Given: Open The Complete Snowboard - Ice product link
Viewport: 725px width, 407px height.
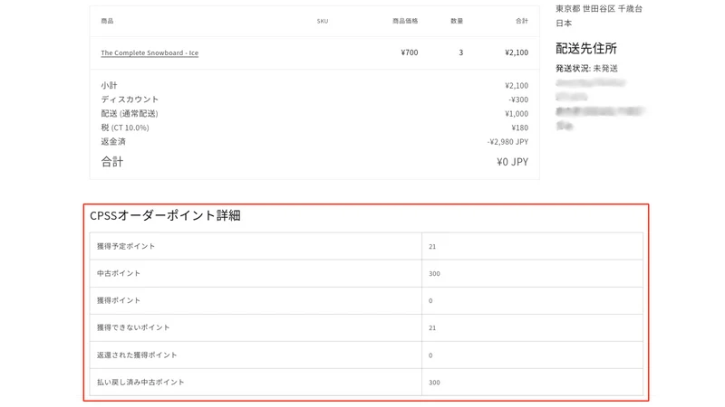Looking at the screenshot, I should point(150,52).
